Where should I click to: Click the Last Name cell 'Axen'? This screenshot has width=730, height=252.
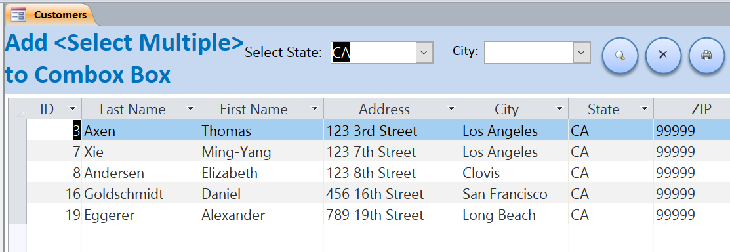point(140,131)
